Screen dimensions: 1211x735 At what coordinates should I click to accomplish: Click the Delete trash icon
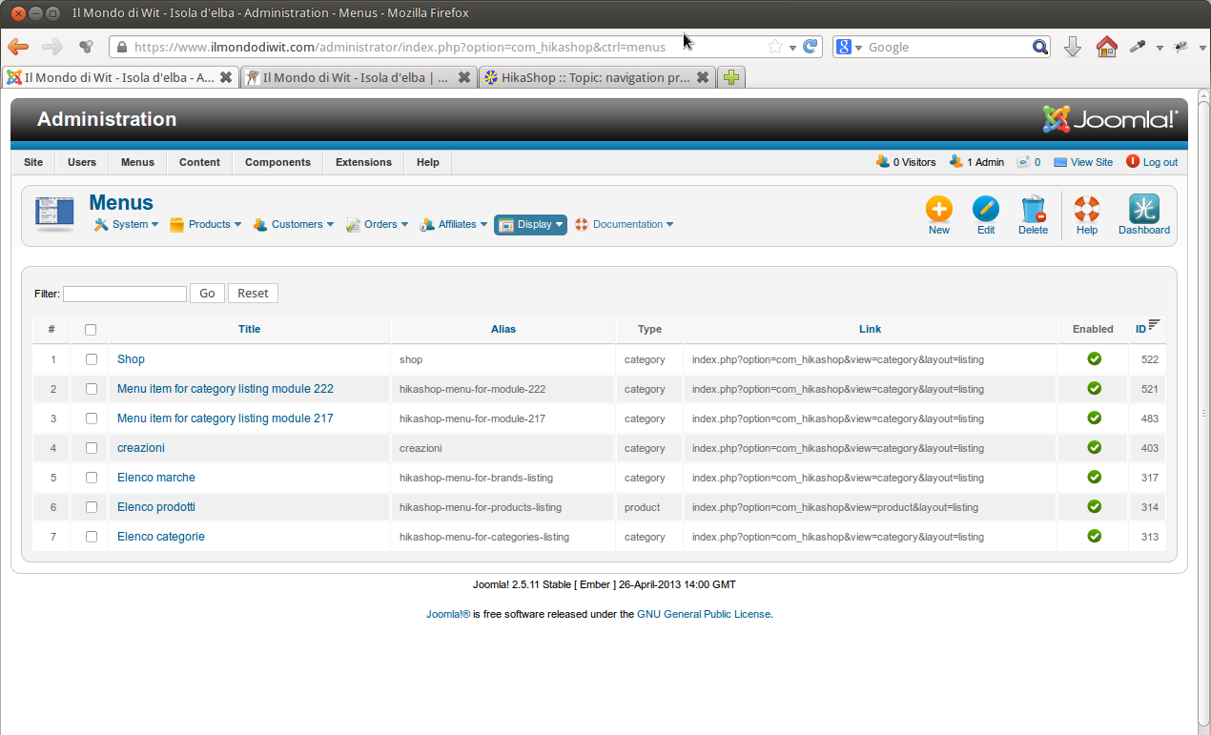tap(1033, 210)
